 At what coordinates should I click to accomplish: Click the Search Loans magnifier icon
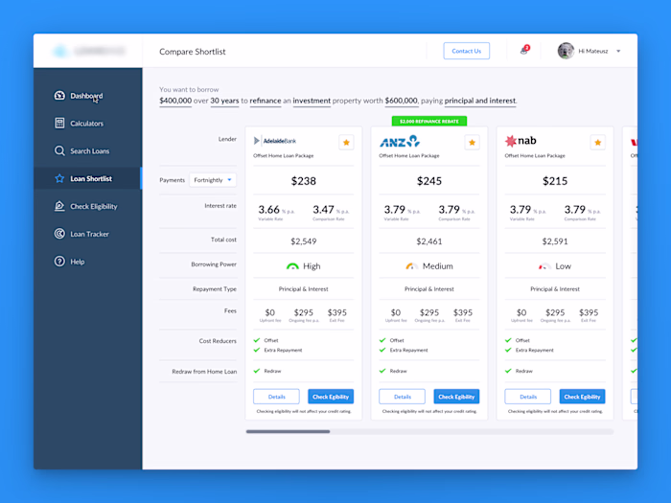59,151
